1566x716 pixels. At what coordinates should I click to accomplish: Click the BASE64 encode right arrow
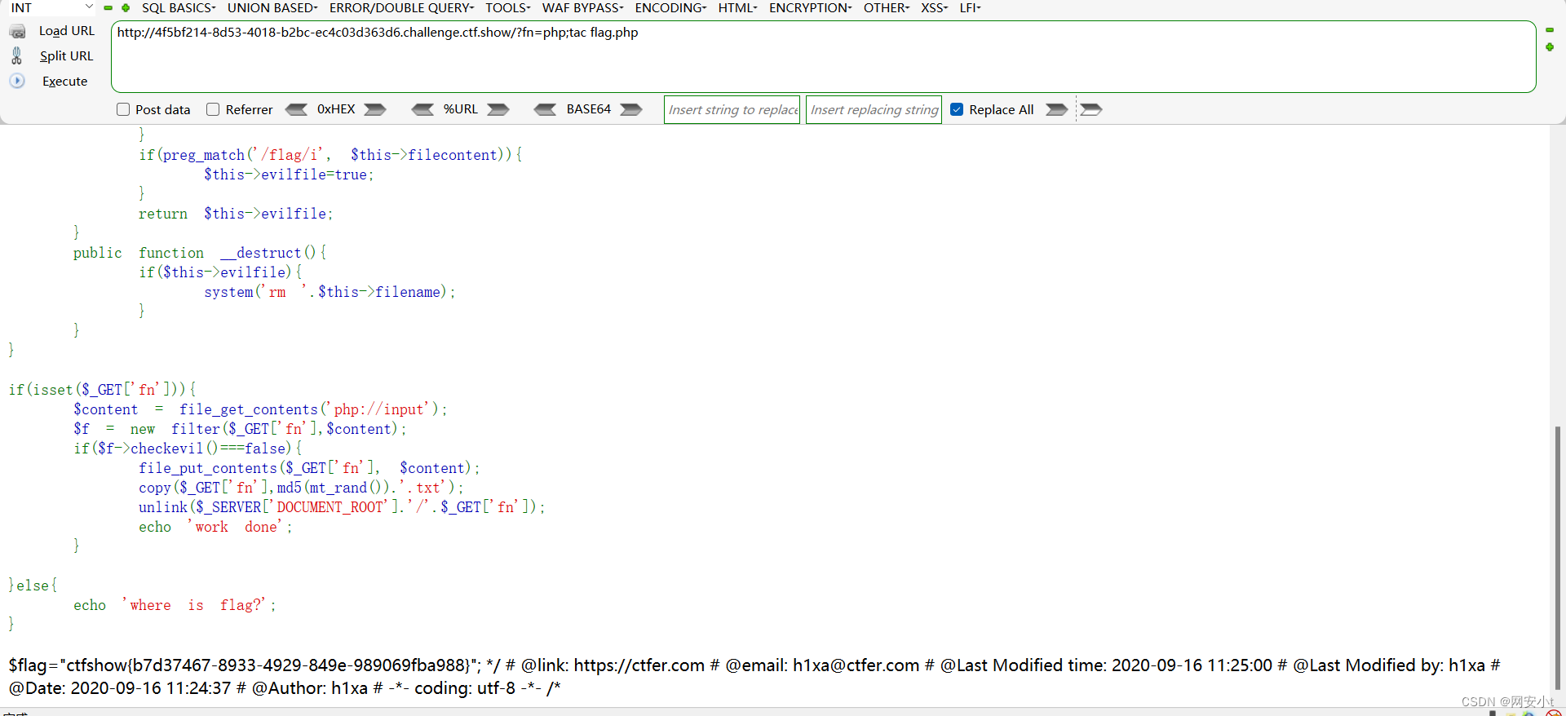click(631, 109)
